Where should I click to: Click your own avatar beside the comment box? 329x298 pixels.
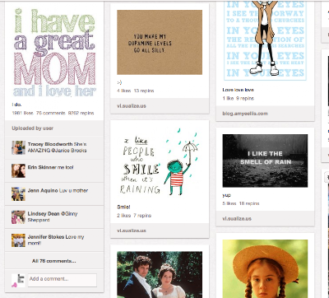[x=18, y=281]
